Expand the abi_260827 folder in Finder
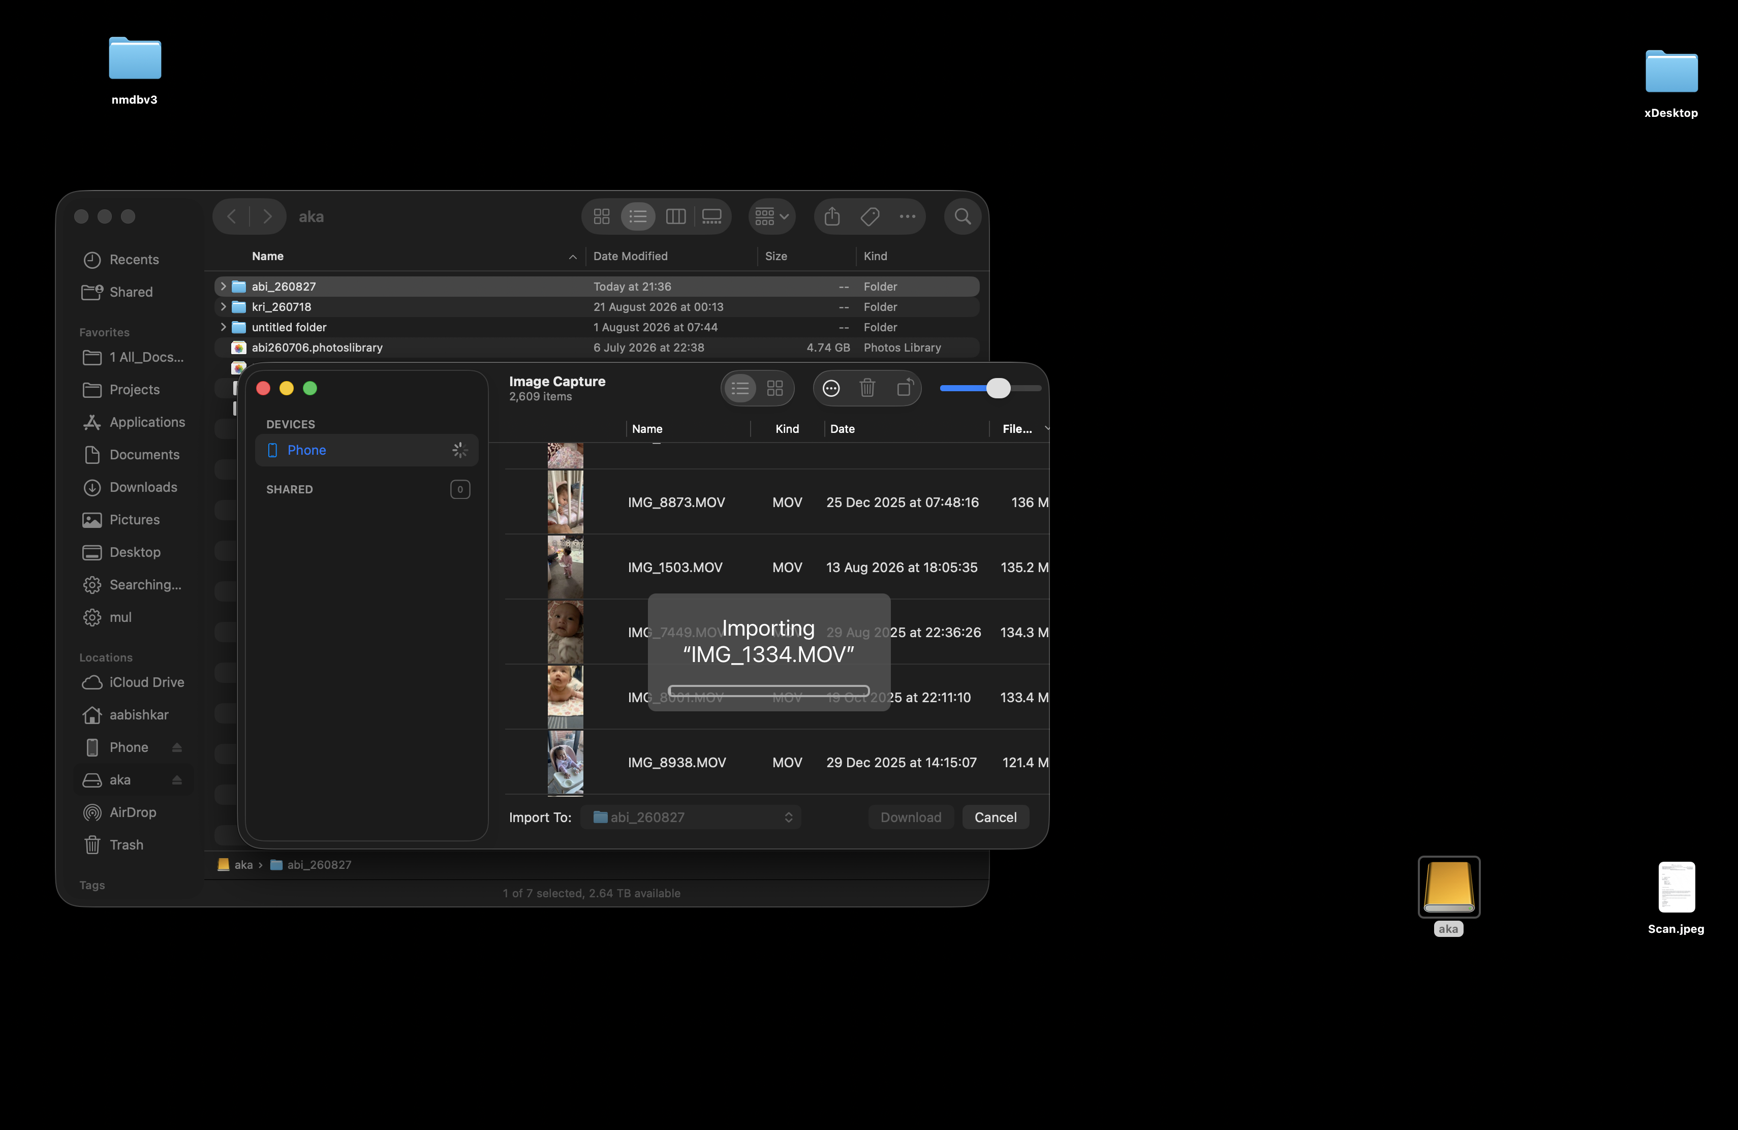This screenshot has width=1738, height=1130. tap(224, 286)
